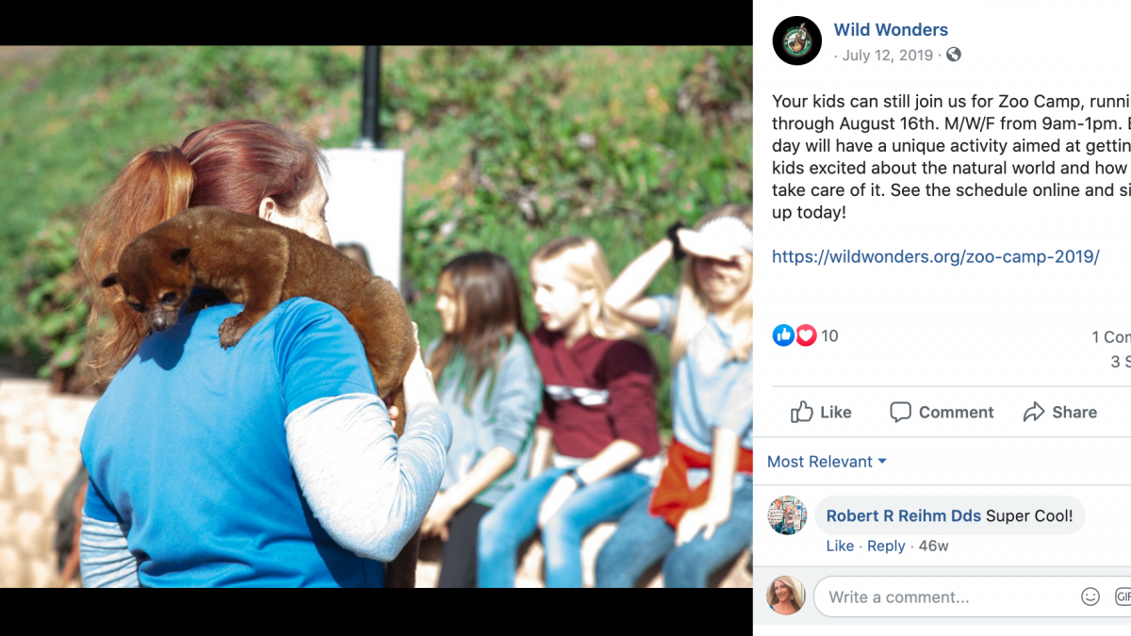Click the July 12, 2019 timestamp
The image size is (1131, 636).
[x=887, y=56]
